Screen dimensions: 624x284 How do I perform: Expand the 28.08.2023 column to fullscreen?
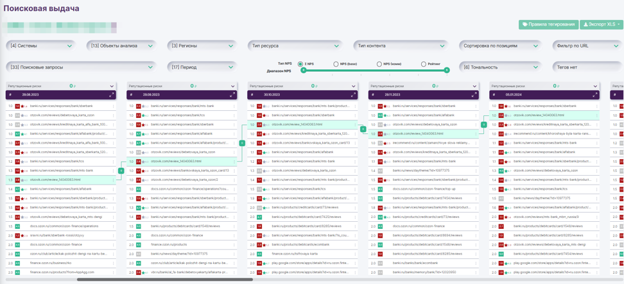point(112,95)
